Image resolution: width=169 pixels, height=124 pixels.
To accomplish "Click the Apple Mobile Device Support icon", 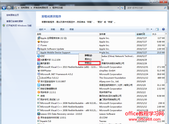I will (39, 52).
